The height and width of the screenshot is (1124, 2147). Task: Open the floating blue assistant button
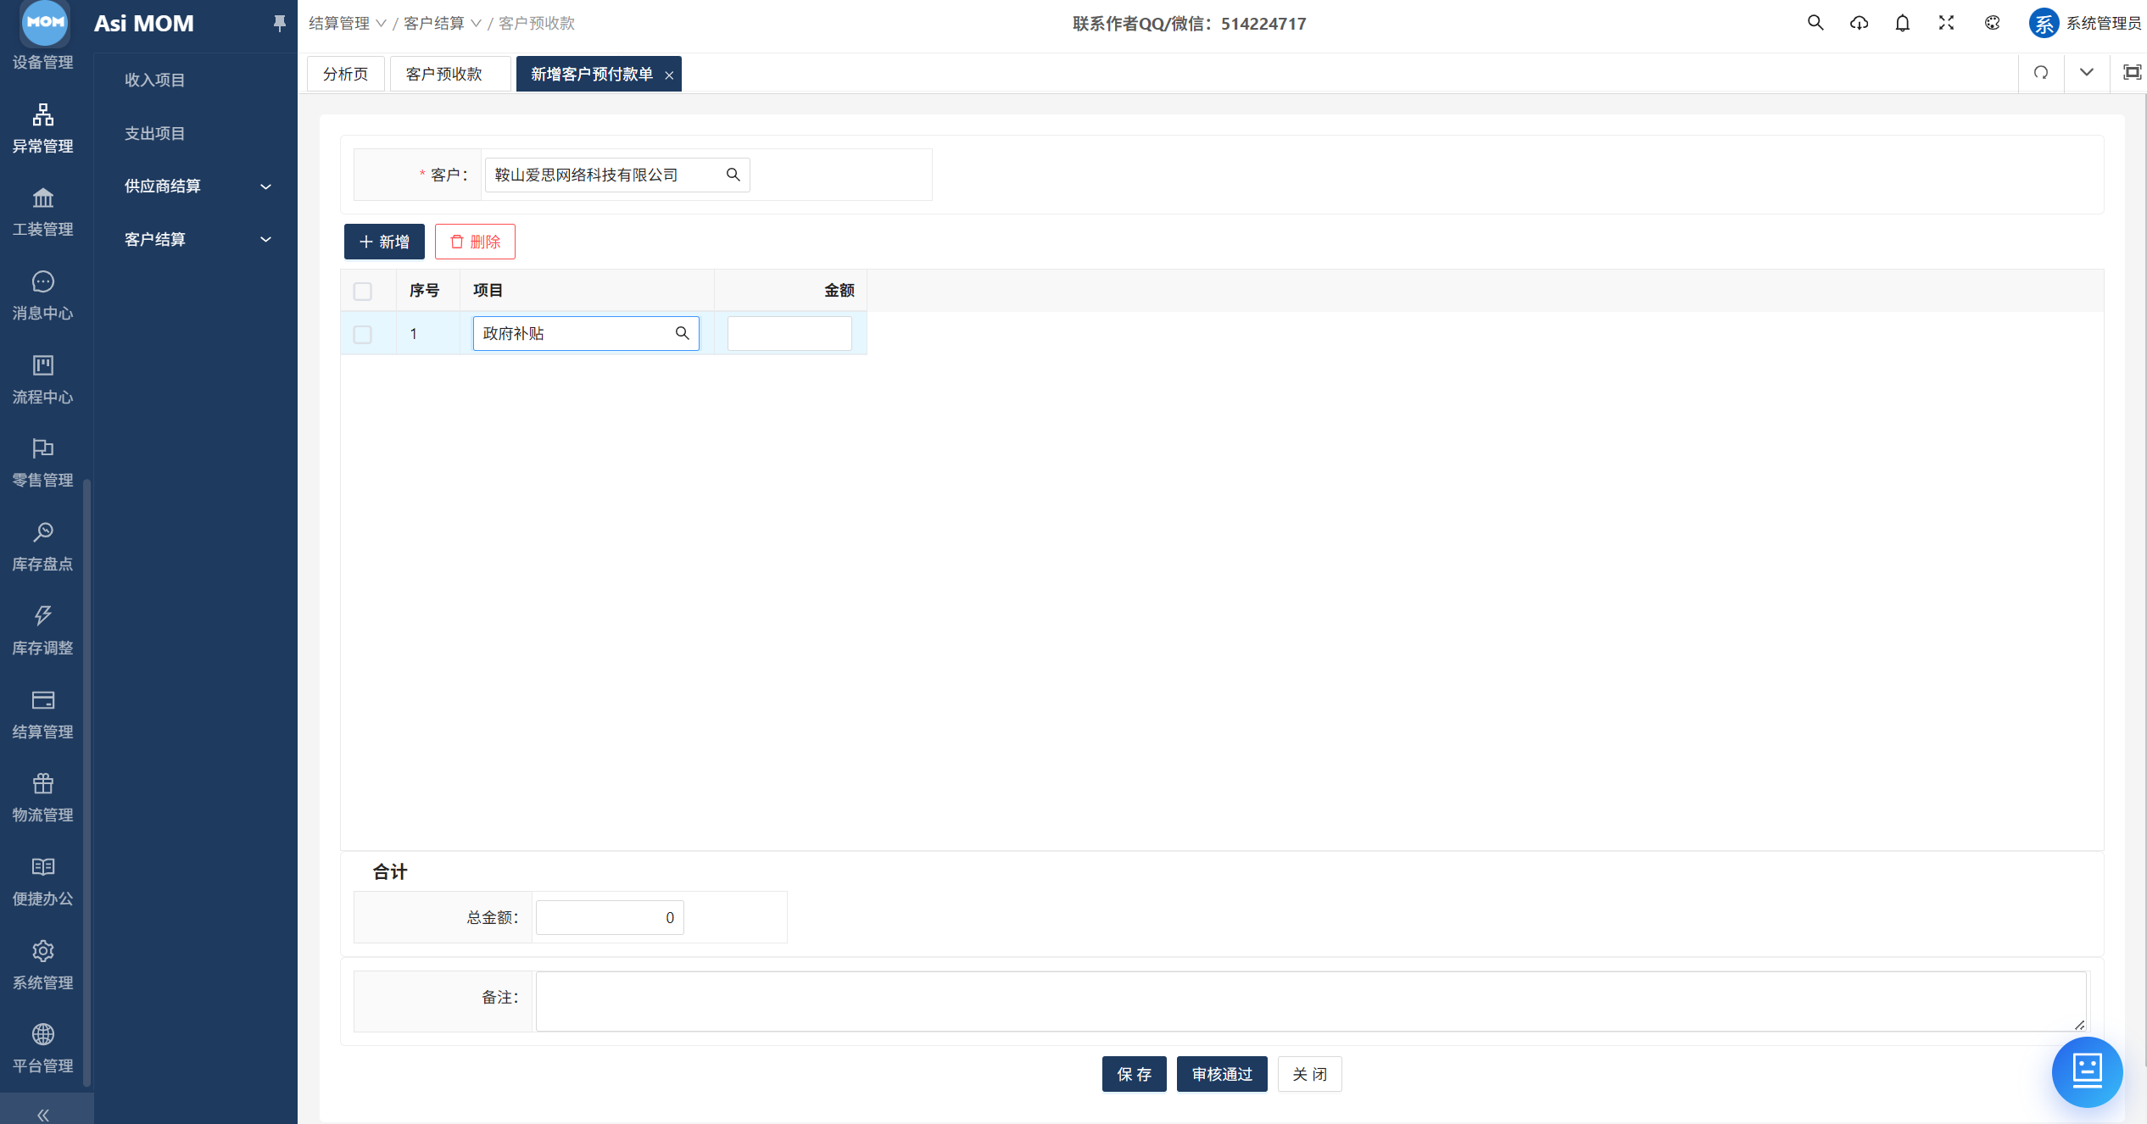[2087, 1071]
